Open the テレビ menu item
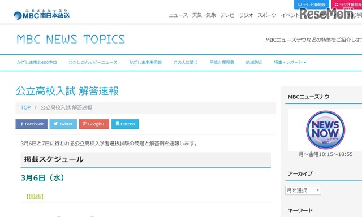The width and height of the screenshot is (362, 217). coord(227,15)
